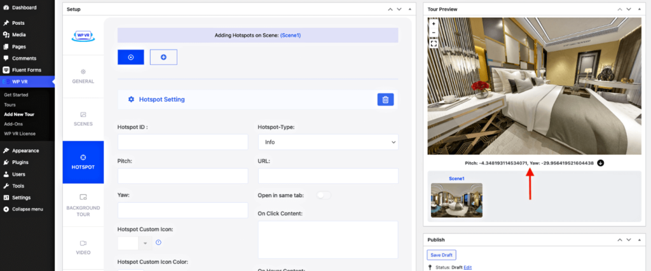Open the General settings tab
The image size is (651, 271).
point(83,76)
